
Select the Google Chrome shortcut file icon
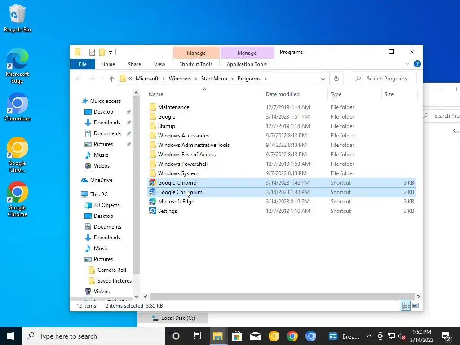153,183
